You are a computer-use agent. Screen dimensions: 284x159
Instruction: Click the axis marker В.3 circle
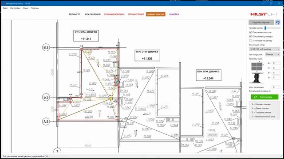tap(46, 47)
